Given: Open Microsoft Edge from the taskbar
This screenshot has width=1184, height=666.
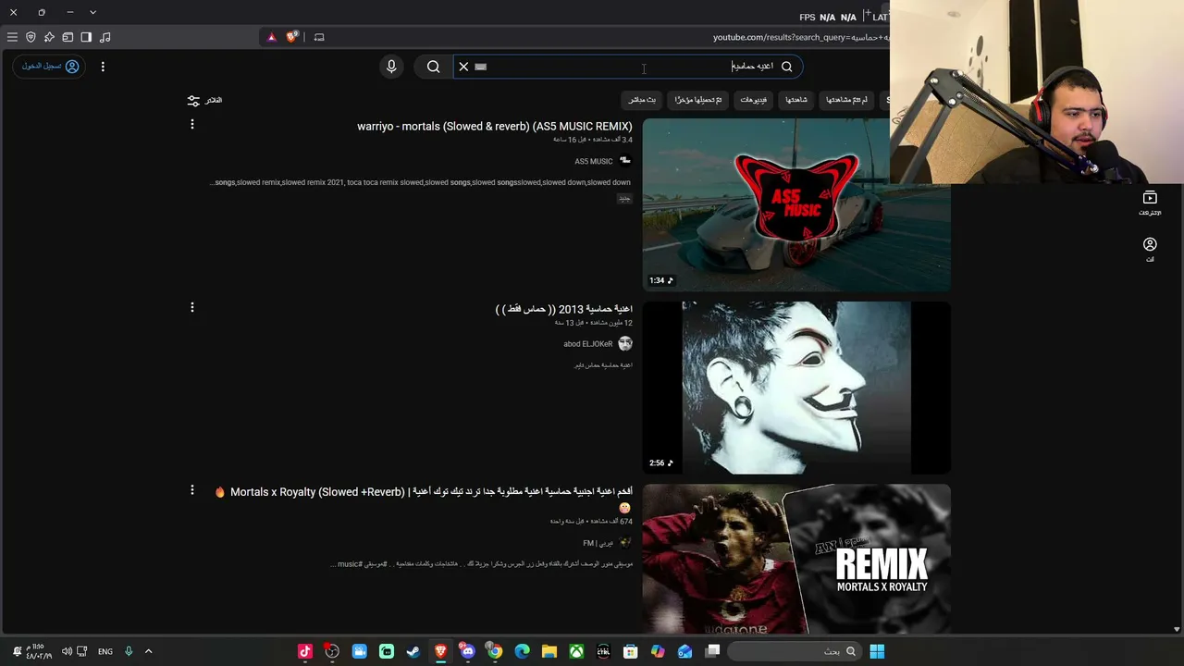Looking at the screenshot, I should [x=522, y=651].
